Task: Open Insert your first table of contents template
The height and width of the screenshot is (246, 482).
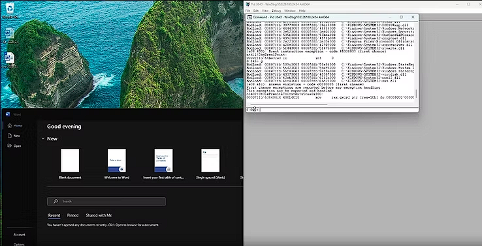Action: tap(163, 164)
